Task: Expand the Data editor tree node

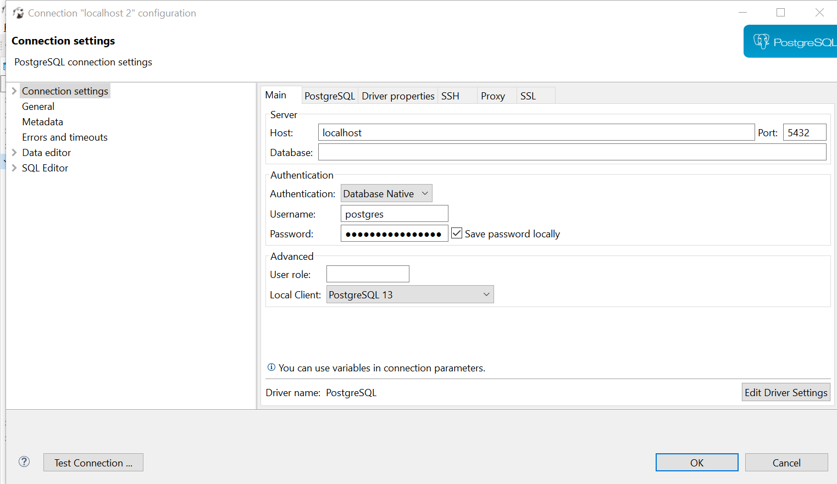Action: [14, 152]
